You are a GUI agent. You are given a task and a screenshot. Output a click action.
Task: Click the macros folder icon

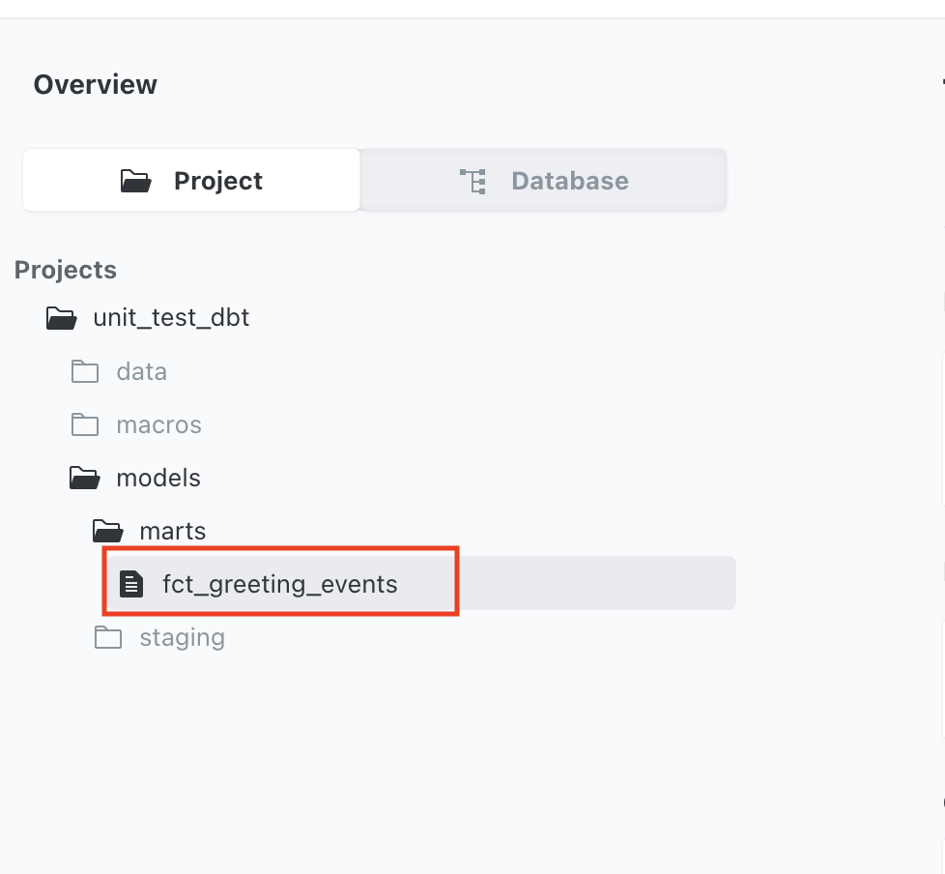85,424
